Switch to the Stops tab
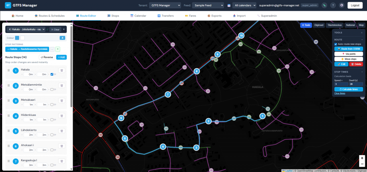Viewport: 367px width, 172px height. click(113, 16)
